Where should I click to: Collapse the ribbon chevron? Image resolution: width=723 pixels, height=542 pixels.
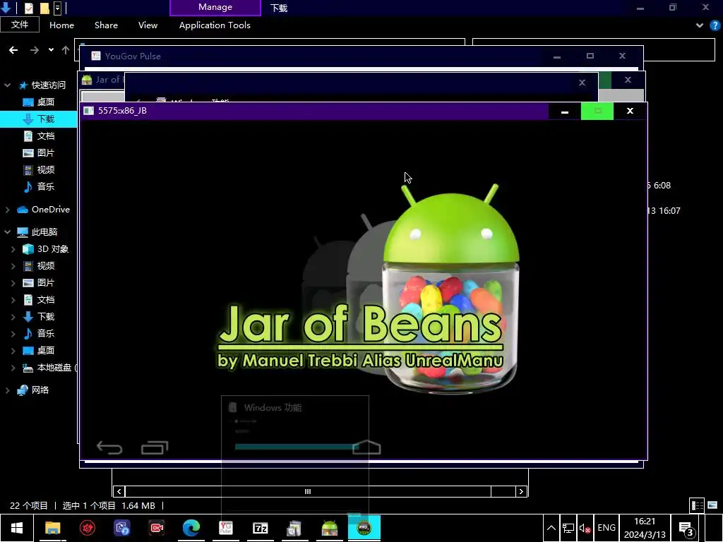click(700, 25)
